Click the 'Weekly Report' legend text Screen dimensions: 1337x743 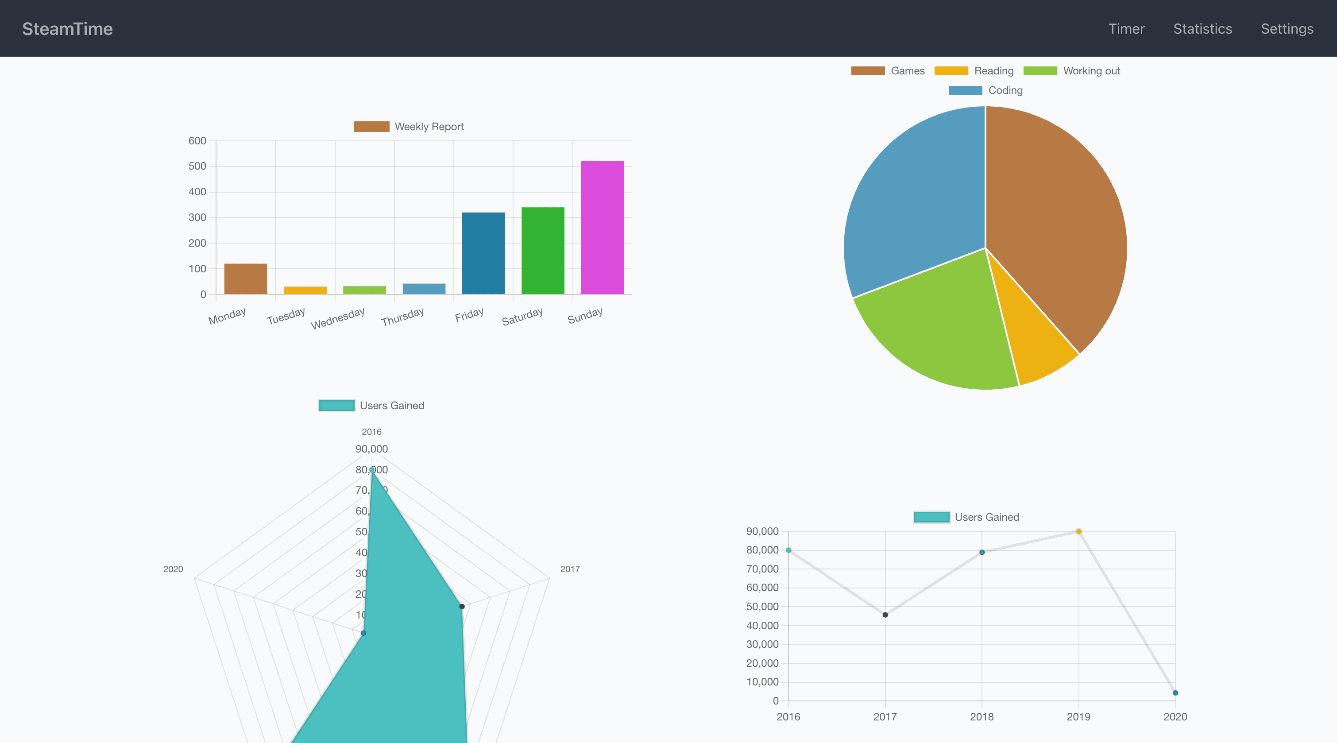tap(429, 127)
